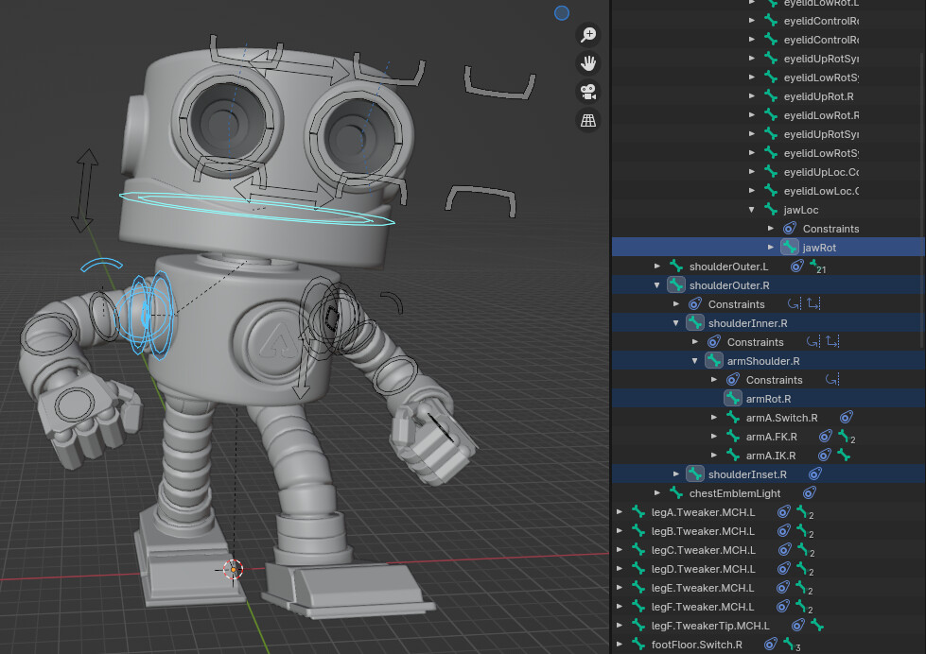Click the bone icon next to shoulderInset.R
The width and height of the screenshot is (926, 654).
pos(694,473)
